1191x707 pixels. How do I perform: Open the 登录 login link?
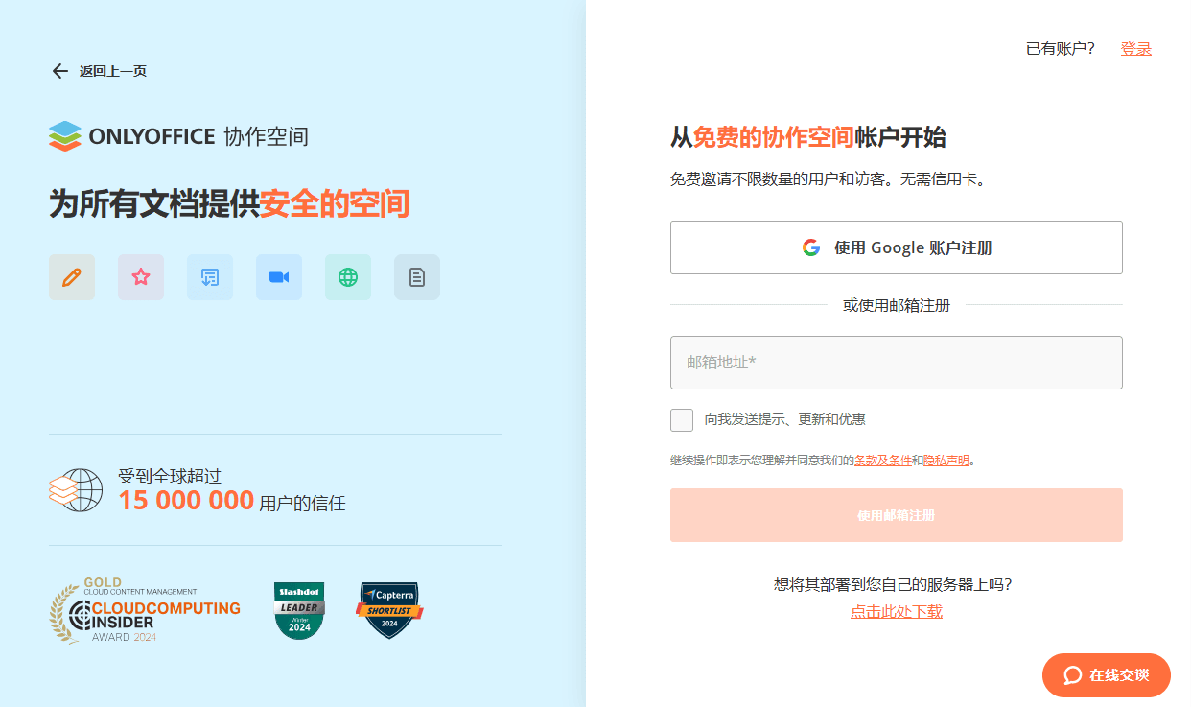tap(1136, 48)
